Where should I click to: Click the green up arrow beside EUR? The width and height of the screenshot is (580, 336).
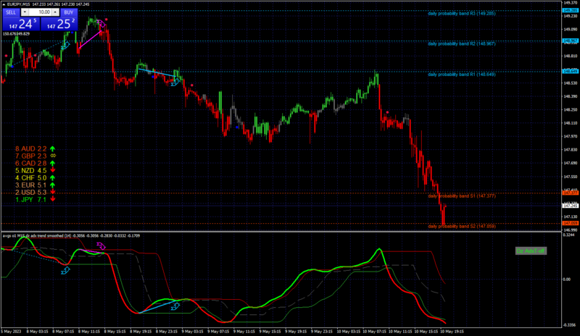[52, 185]
